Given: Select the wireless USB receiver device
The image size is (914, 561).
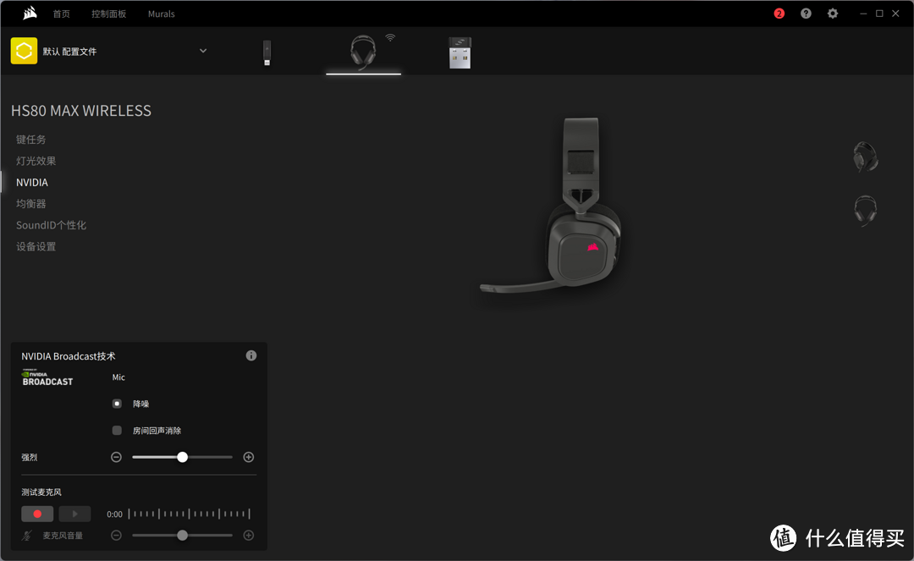Looking at the screenshot, I should click(460, 53).
